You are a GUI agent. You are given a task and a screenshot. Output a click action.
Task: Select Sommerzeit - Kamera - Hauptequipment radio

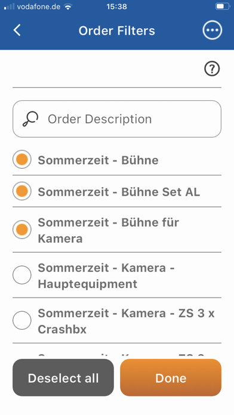(x=22, y=275)
